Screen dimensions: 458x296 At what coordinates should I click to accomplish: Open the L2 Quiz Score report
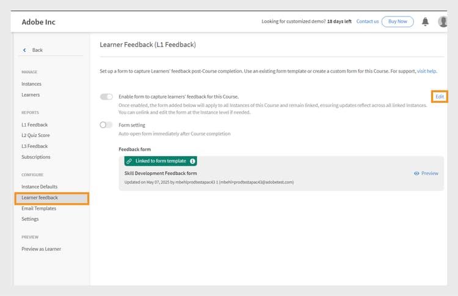pos(36,135)
